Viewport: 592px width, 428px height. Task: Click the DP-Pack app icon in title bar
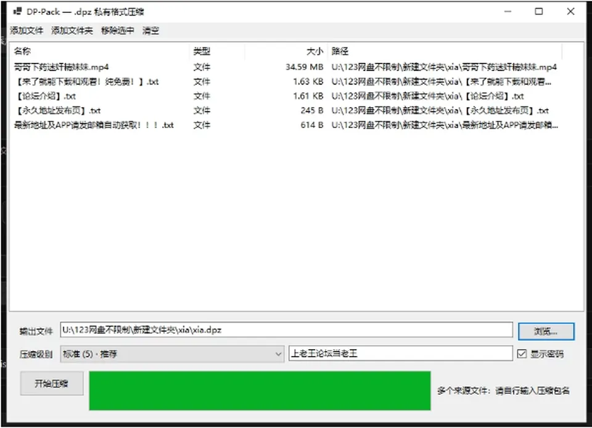coord(17,11)
